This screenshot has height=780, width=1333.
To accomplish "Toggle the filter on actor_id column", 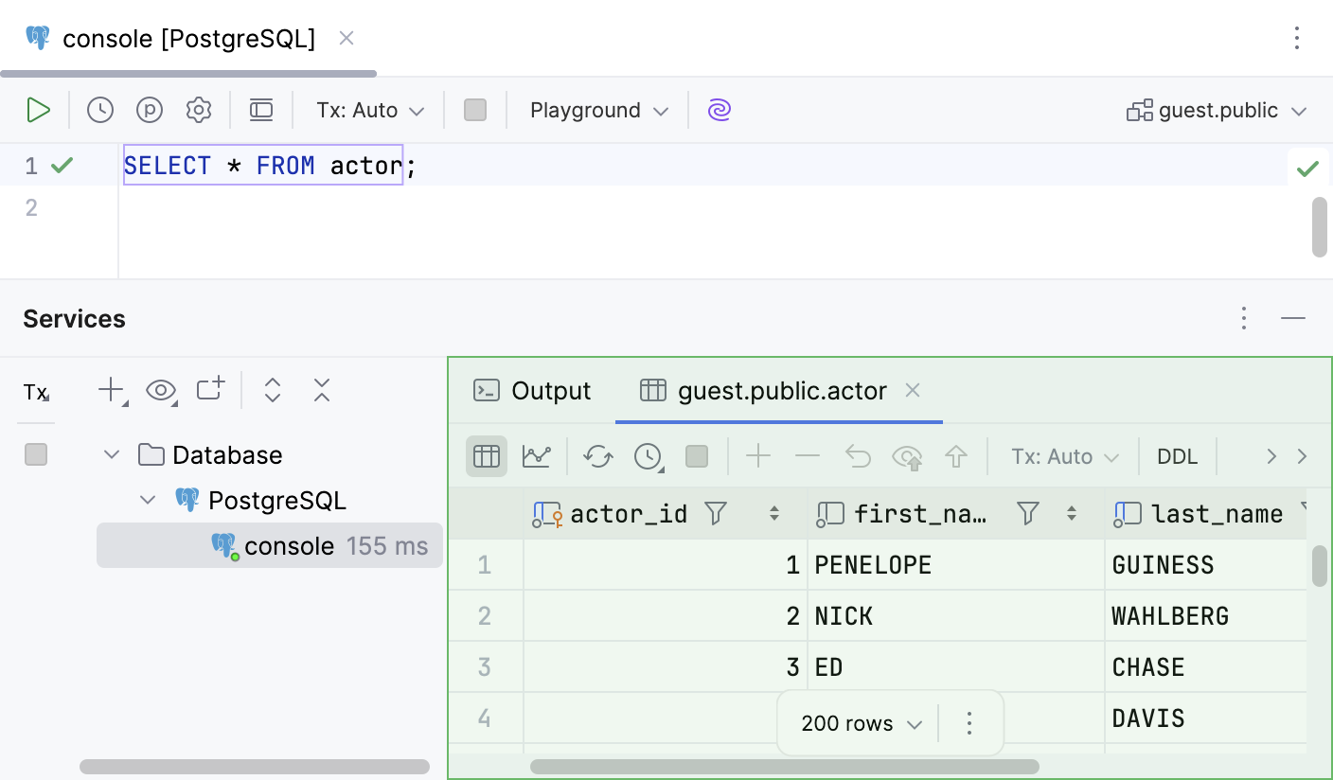I will tap(716, 513).
